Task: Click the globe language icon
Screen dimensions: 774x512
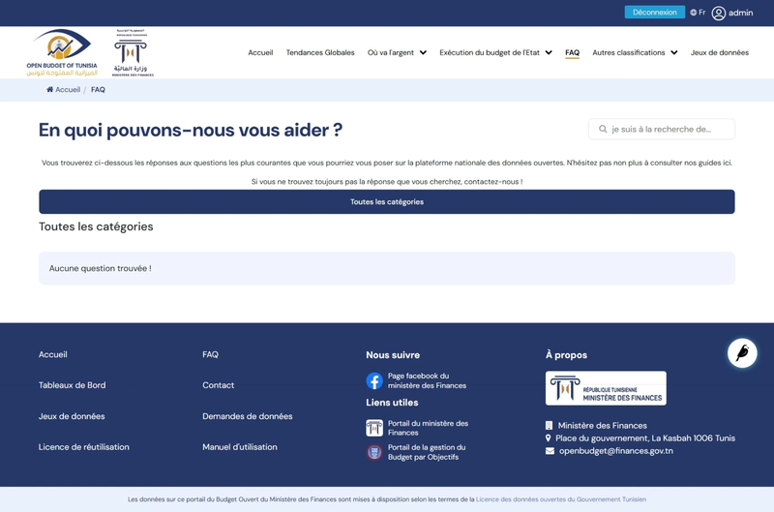Action: tap(694, 13)
